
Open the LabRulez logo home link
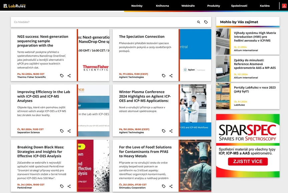[14, 6]
